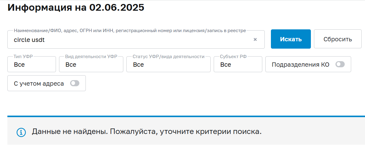Open the Тип УФР dropdown
365x152 pixels.
[x=32, y=65]
